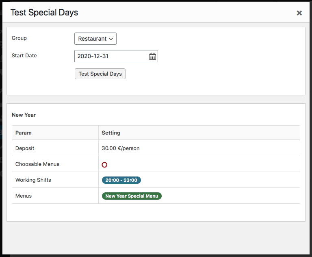Click the Group field label
Viewport: 312px width, 257px height.
[19, 38]
